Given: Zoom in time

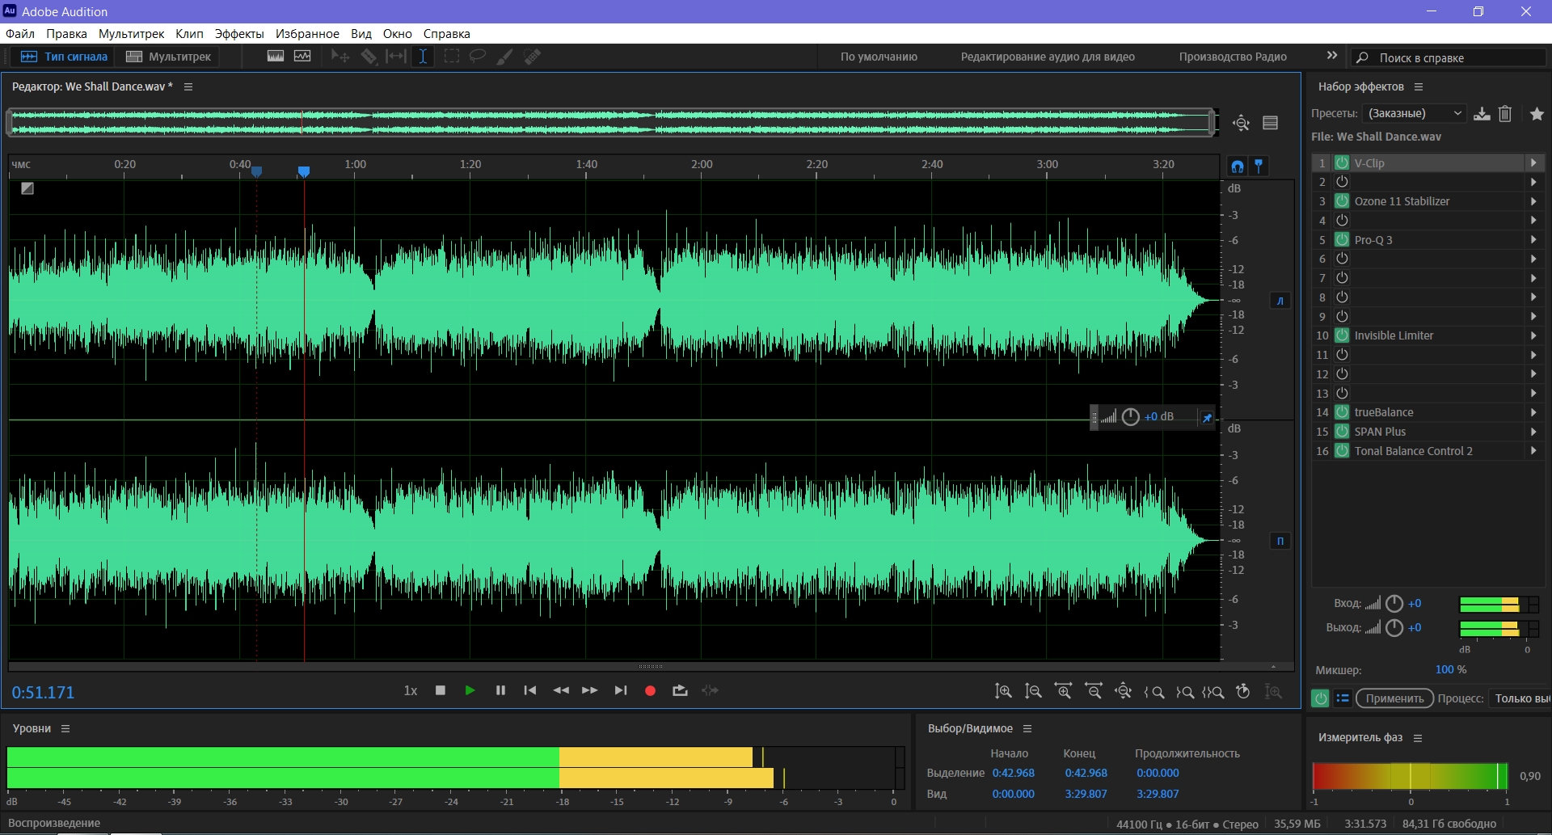Looking at the screenshot, I should [x=1063, y=691].
